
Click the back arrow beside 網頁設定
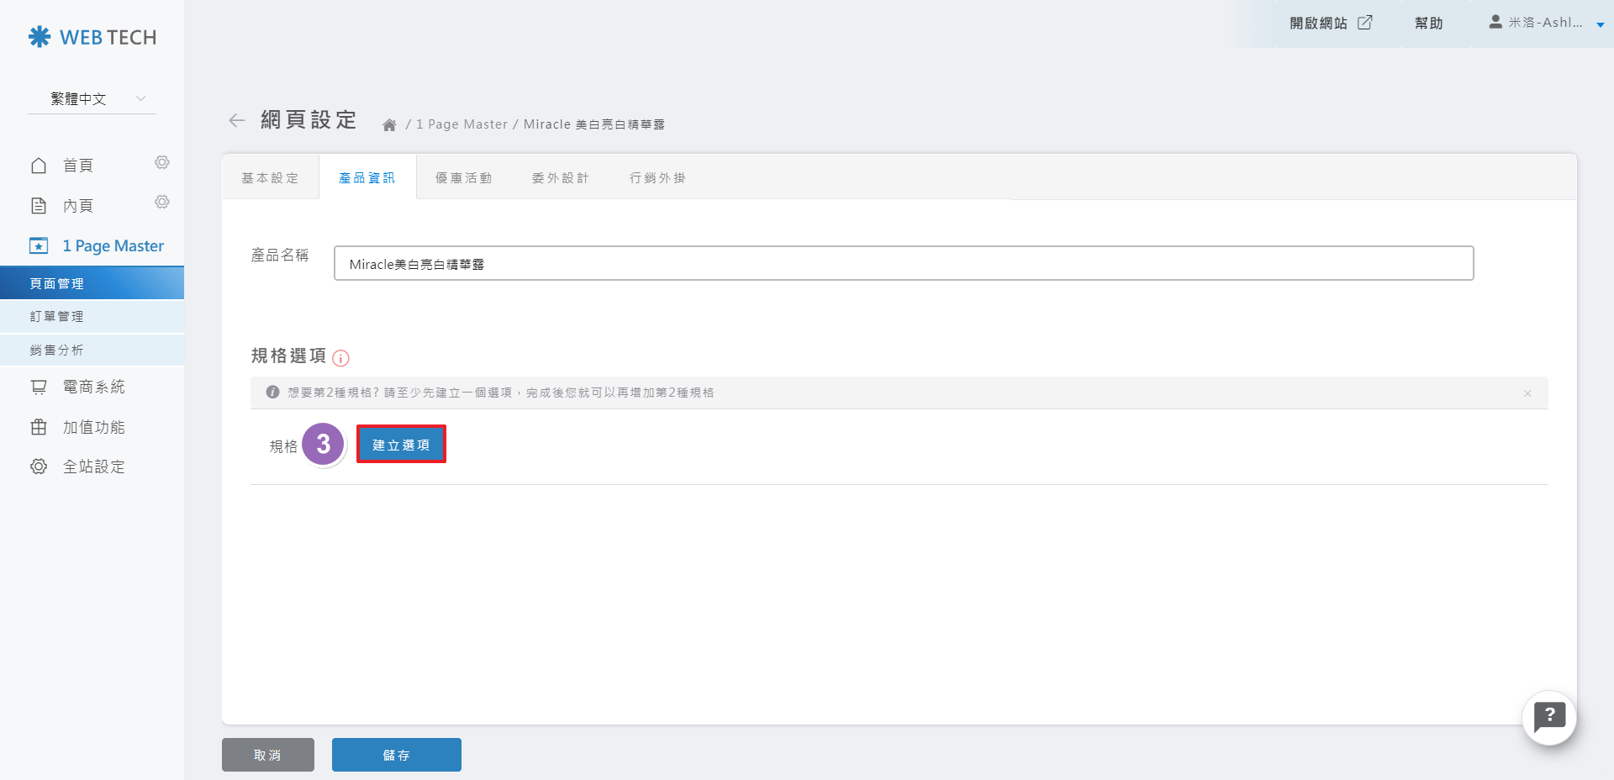[x=236, y=121]
